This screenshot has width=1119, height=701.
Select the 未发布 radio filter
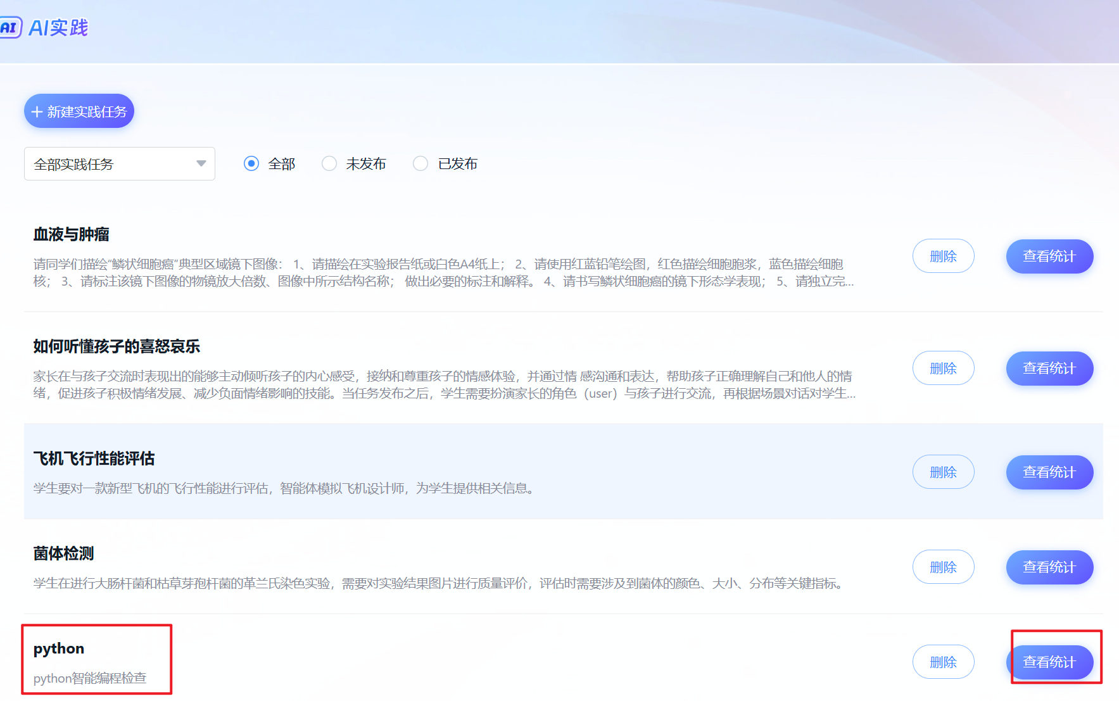329,164
